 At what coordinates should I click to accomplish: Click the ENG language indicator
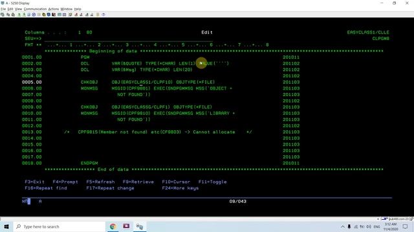(376, 226)
